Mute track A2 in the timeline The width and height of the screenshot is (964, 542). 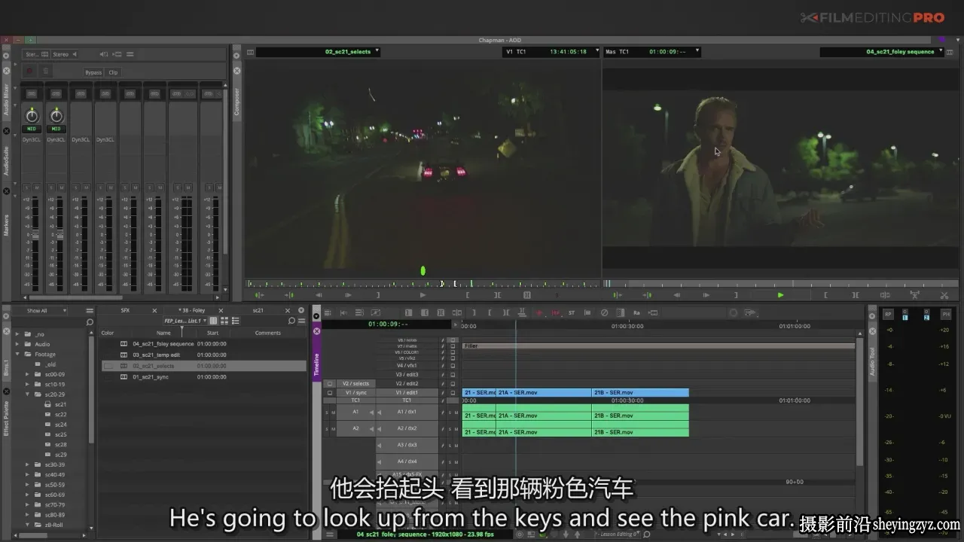[x=334, y=428]
